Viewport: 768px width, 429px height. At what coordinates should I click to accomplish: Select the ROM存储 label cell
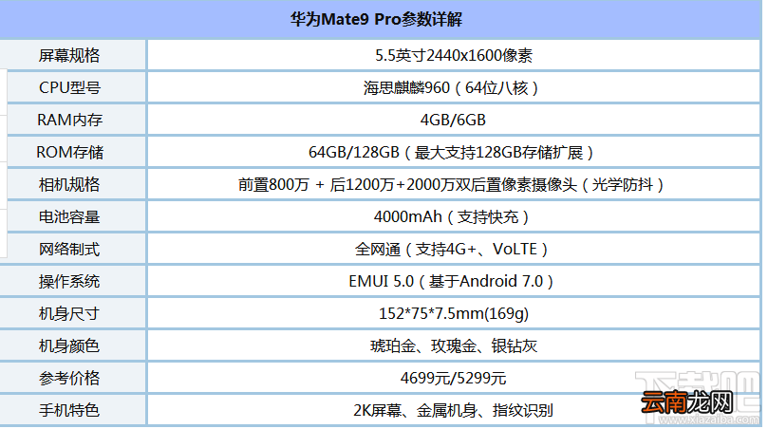coord(76,152)
